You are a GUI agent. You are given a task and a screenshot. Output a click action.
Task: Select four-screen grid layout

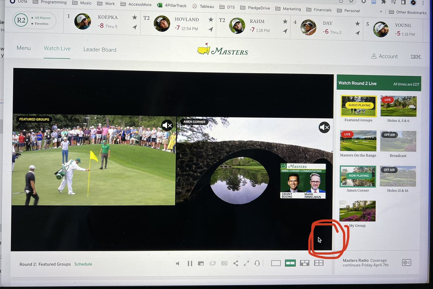(x=319, y=263)
